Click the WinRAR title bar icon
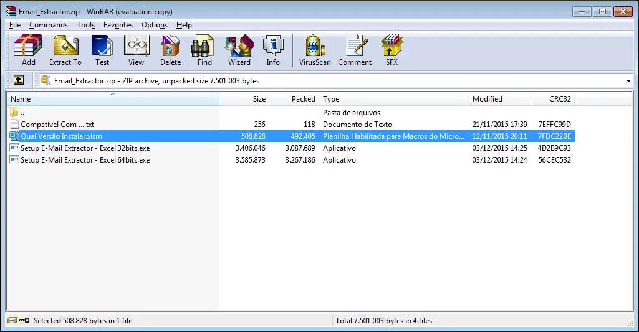The height and width of the screenshot is (332, 639). click(11, 11)
